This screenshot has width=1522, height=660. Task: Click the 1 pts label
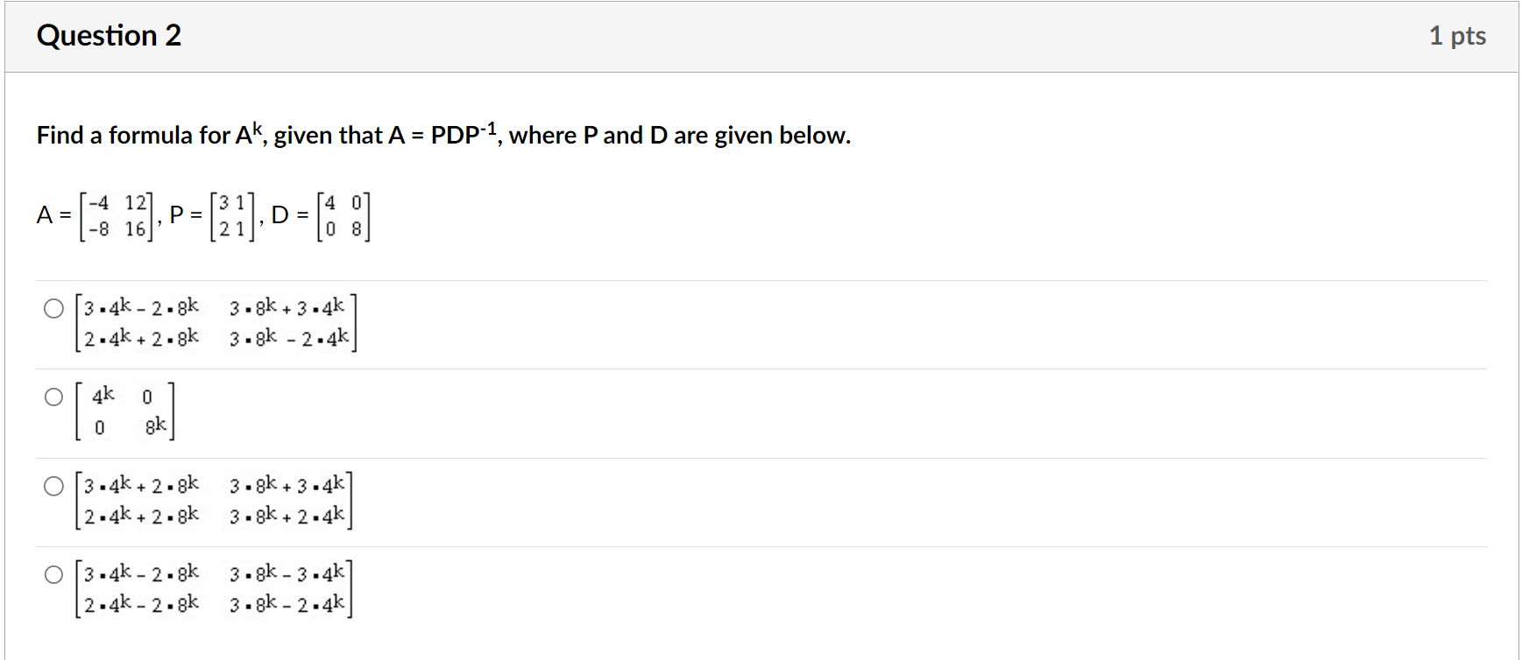point(1458,35)
